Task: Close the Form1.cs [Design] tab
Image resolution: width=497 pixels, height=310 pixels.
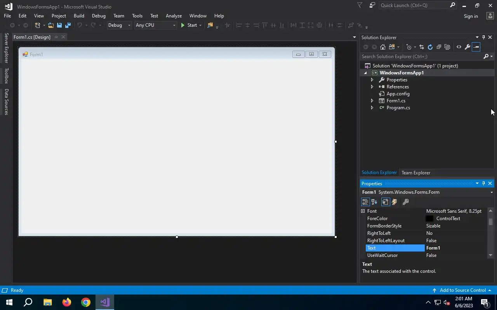Action: (x=63, y=37)
